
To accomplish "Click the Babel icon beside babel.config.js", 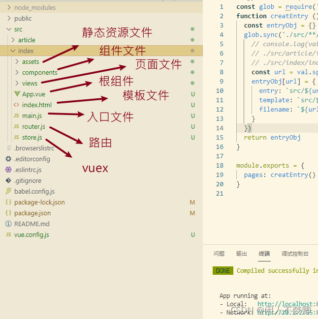I will coord(8,191).
